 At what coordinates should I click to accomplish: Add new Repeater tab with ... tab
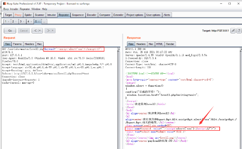click(x=44, y=21)
